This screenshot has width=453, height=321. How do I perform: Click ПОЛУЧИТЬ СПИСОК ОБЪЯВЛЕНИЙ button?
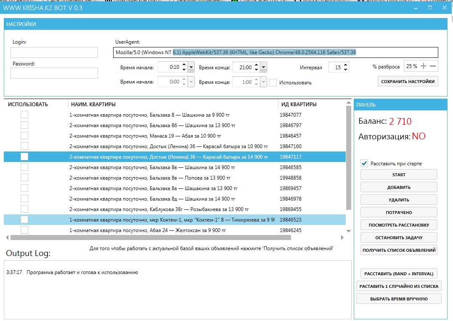399,251
